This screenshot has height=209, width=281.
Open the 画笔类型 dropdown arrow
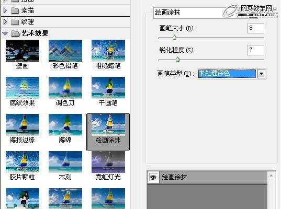point(262,74)
